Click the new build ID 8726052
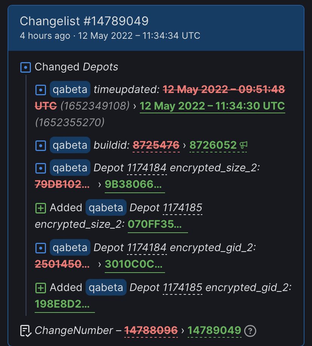This screenshot has width=312, height=346. (213, 145)
